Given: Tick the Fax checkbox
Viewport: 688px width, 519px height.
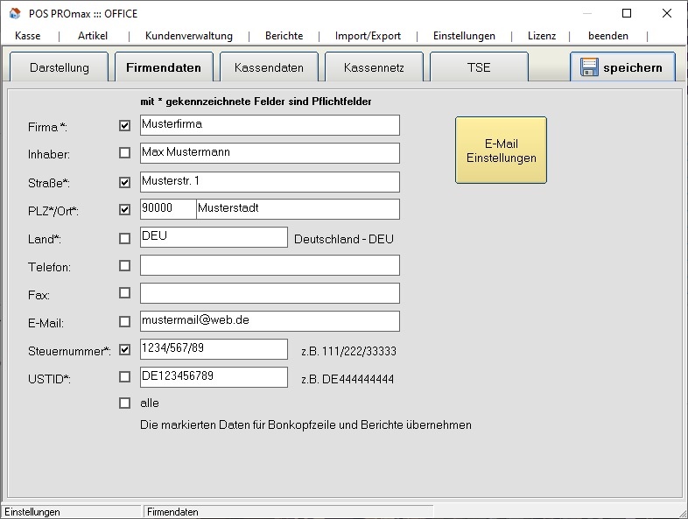Looking at the screenshot, I should 124,292.
